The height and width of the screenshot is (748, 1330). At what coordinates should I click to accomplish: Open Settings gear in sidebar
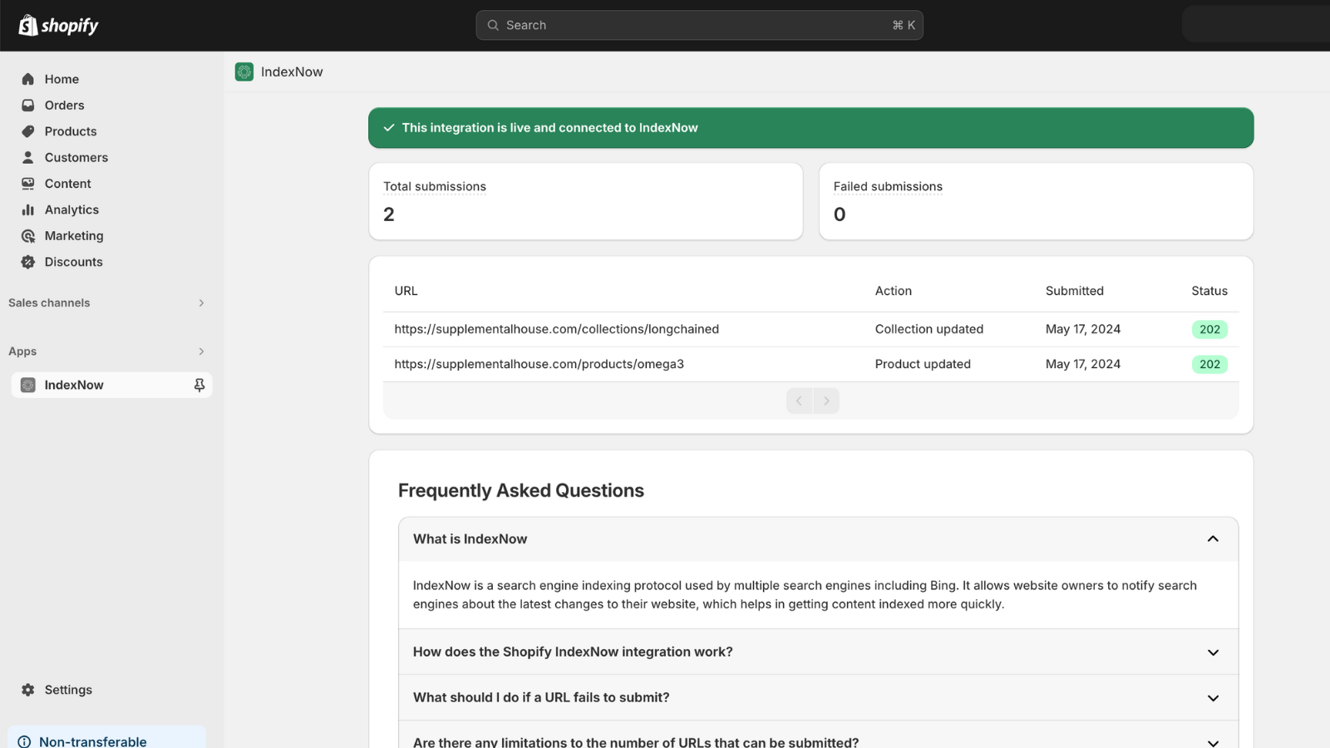tap(28, 690)
